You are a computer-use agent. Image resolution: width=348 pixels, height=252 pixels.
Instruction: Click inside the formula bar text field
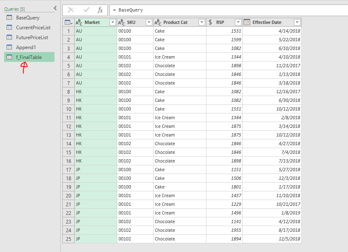pyautogui.click(x=227, y=10)
